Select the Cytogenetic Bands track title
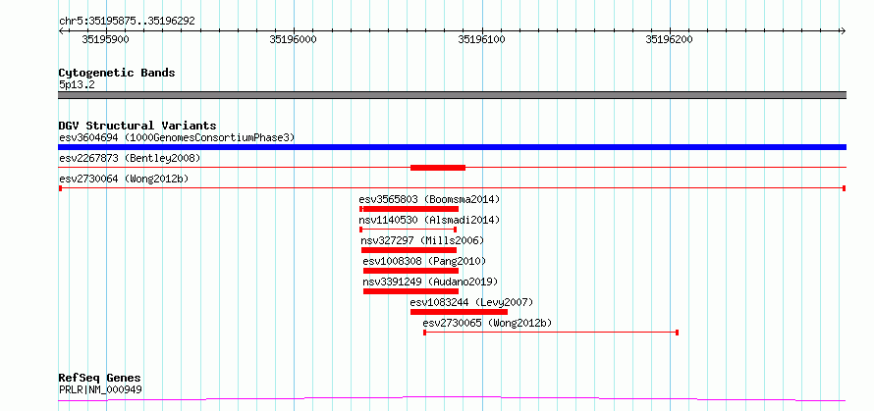The width and height of the screenshot is (874, 411). coord(117,73)
